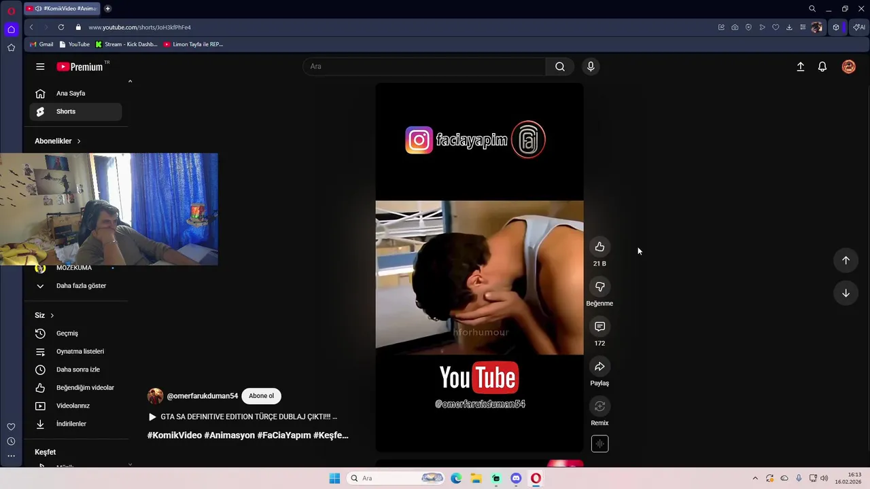Viewport: 870px width, 489px height.
Task: Open Geçmiş history
Action: (75, 333)
